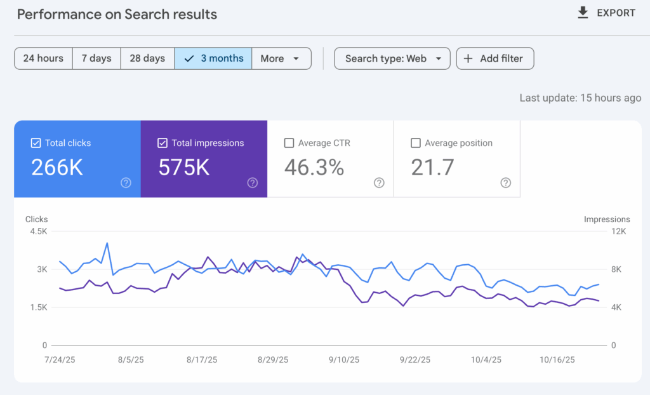
Task: Click help icon on Average position card
Action: [x=505, y=183]
